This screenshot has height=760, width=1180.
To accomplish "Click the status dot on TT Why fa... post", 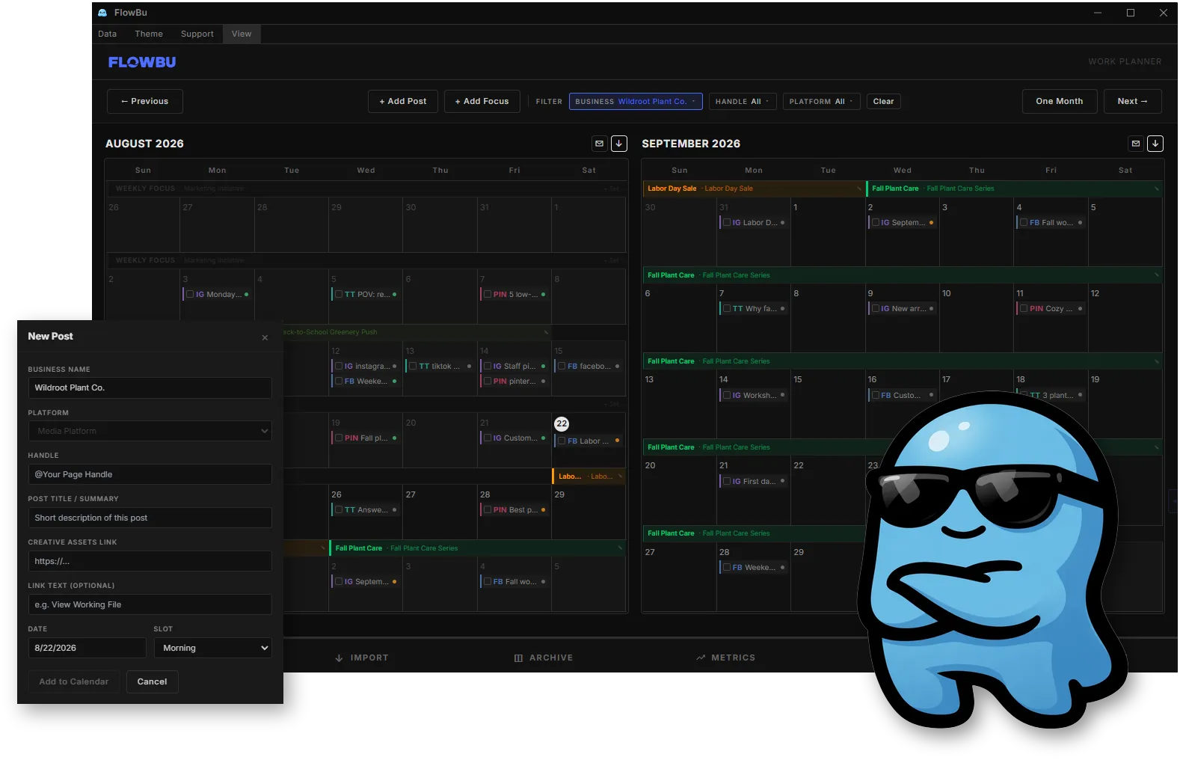I will click(782, 309).
